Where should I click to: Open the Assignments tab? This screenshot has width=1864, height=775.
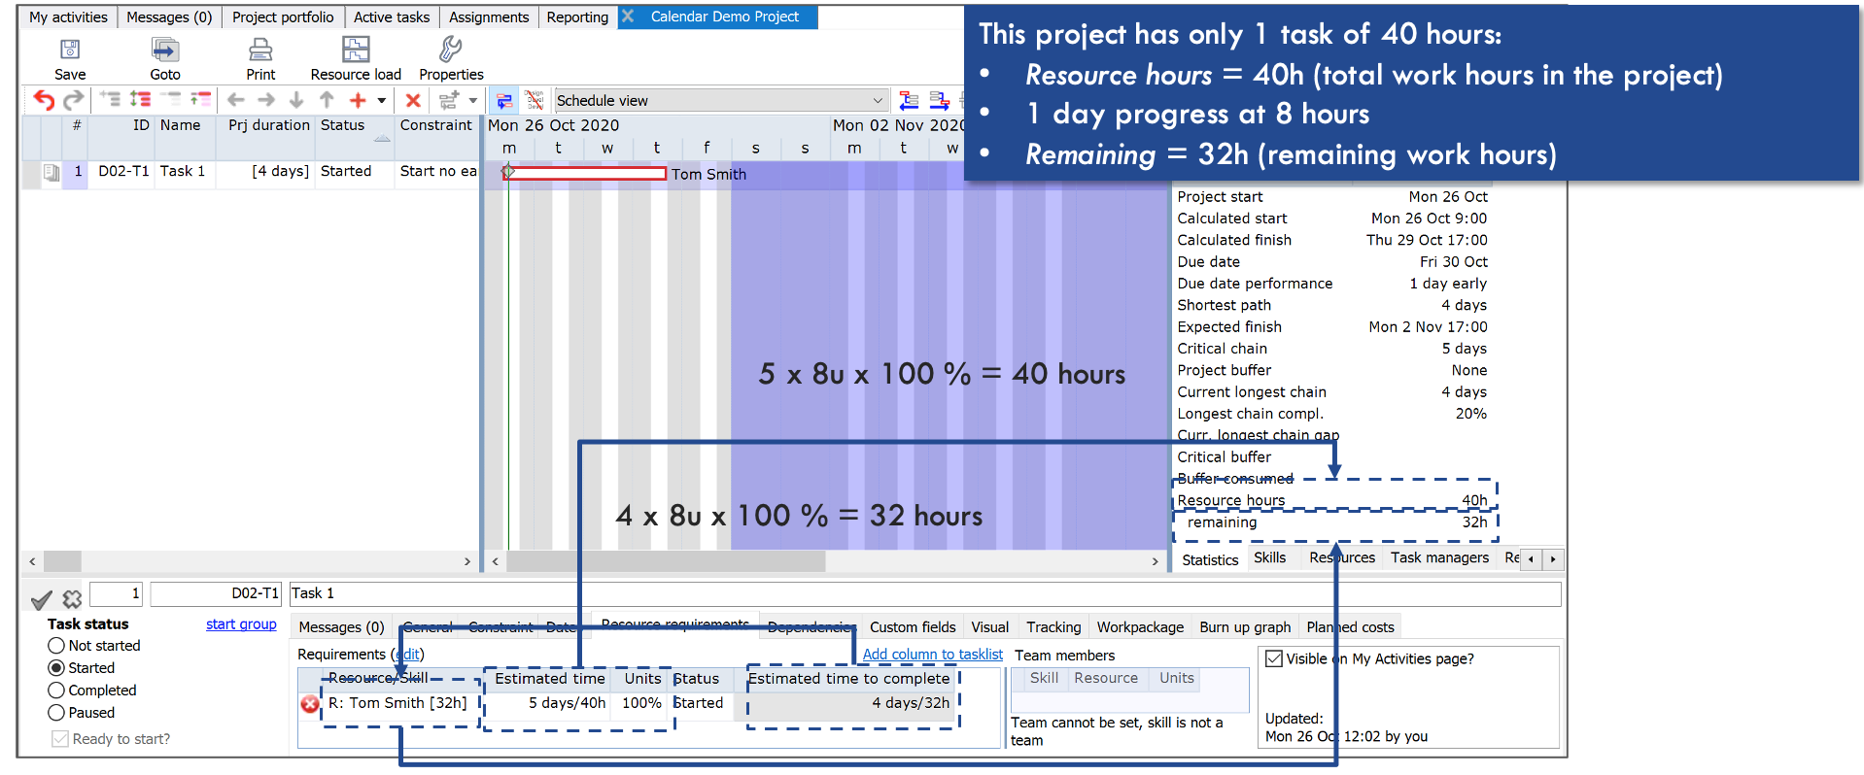click(x=489, y=17)
